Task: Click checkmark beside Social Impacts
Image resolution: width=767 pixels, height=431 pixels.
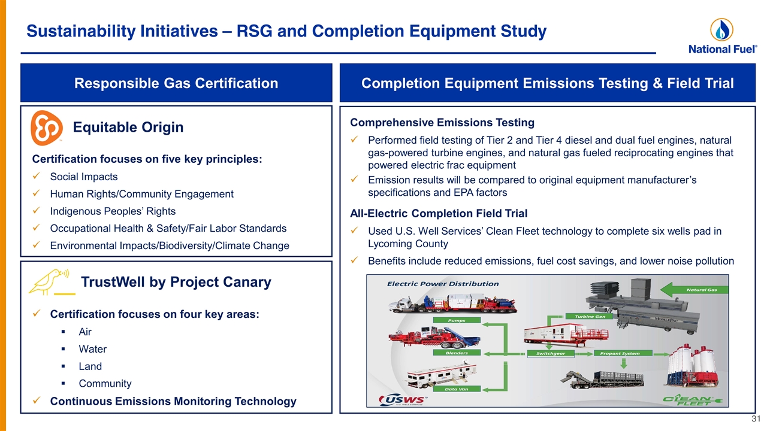Action: (x=36, y=177)
